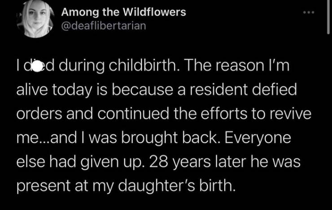Open the Among the Wildflowers profile name
Viewport: 332px width, 210px height.
pos(124,12)
